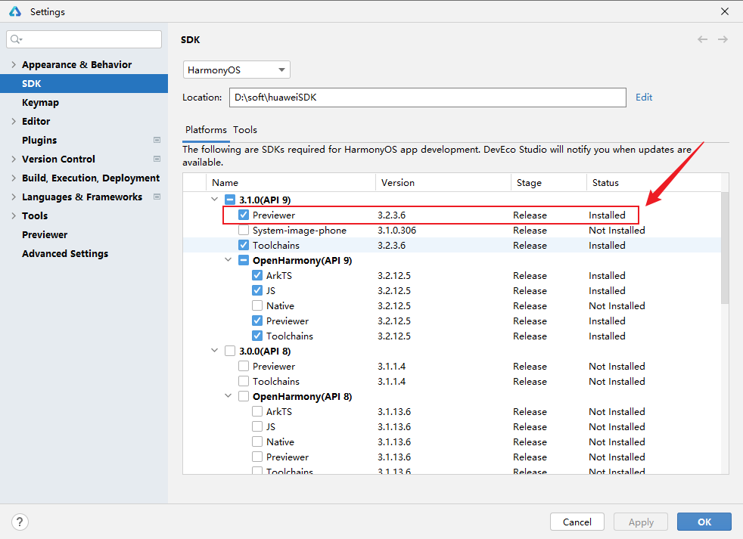This screenshot has height=539, width=743.
Task: Uncheck Toolchains version 3.2.3.6
Action: coord(244,246)
